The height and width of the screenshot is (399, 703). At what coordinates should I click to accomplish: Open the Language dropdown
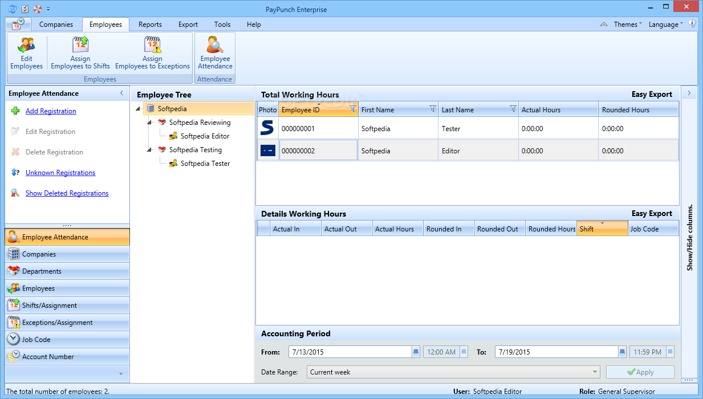[666, 25]
